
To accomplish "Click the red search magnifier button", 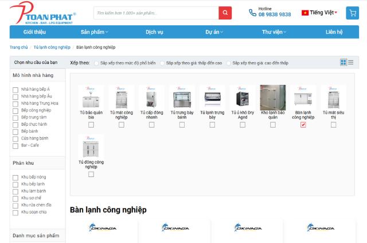I will point(225,13).
